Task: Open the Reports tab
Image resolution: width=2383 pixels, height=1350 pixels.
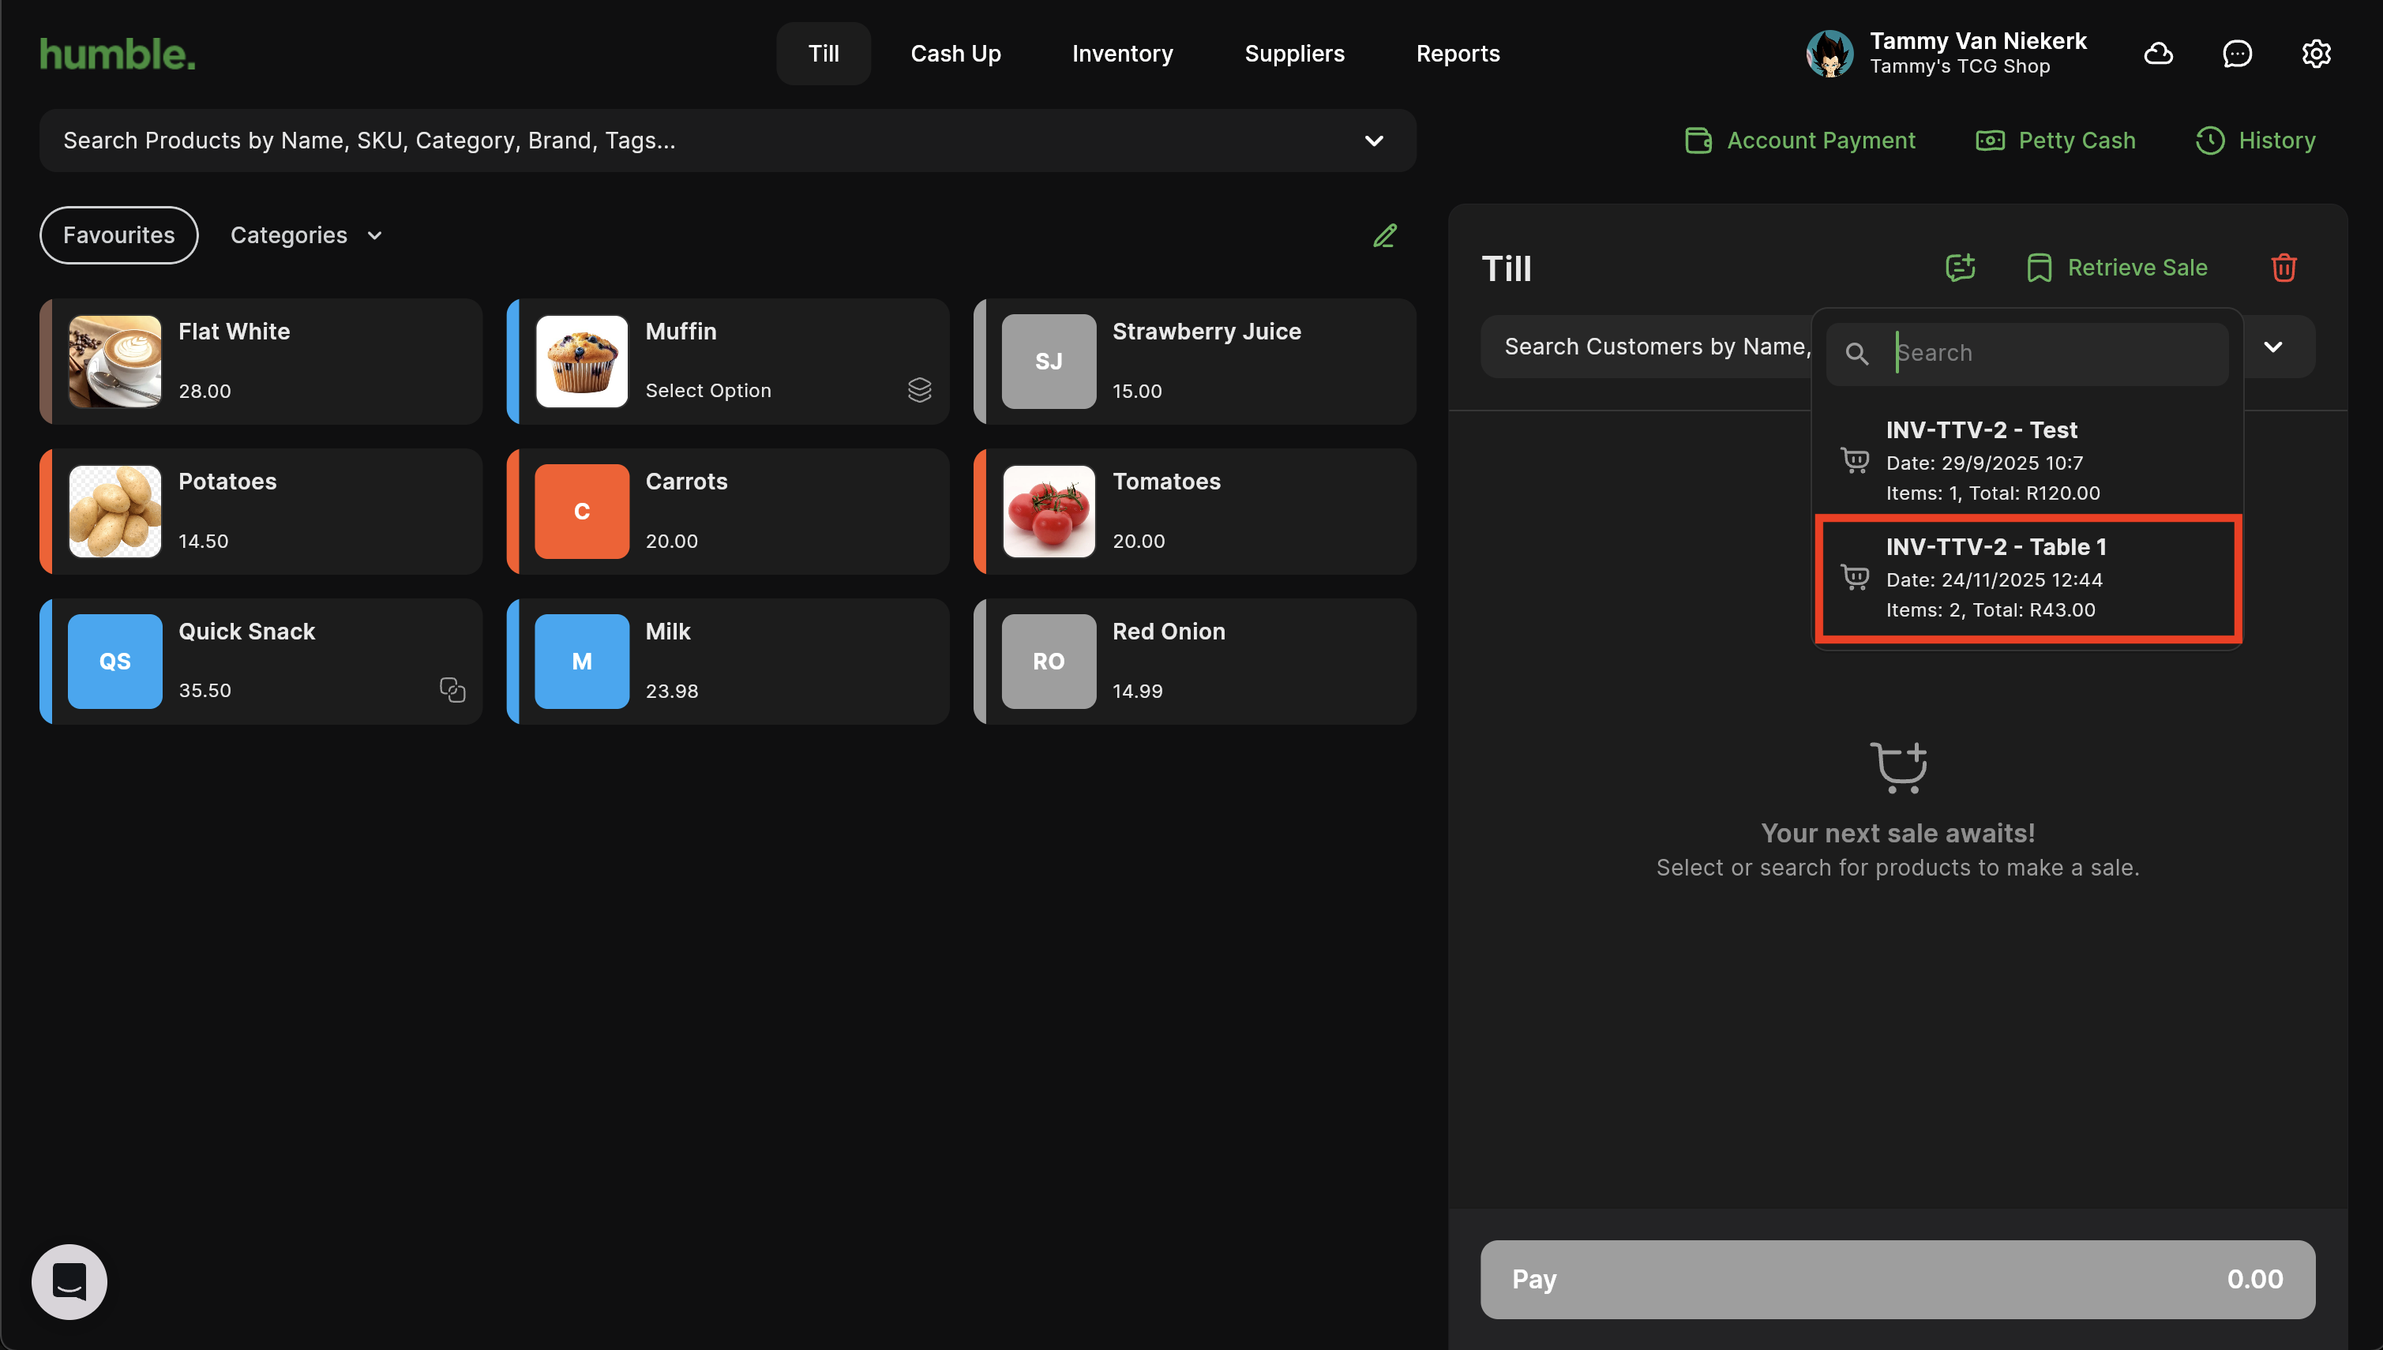Action: tap(1458, 54)
